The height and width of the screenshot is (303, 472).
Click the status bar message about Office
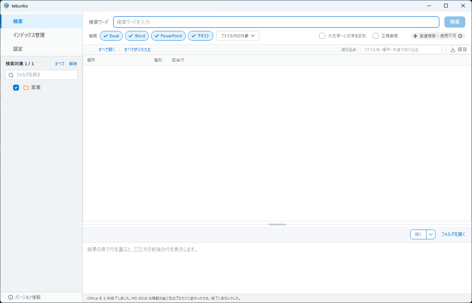pos(164,299)
